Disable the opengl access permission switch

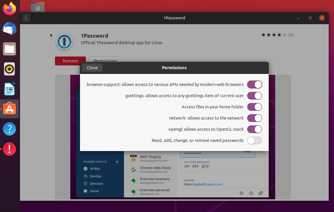[254, 129]
